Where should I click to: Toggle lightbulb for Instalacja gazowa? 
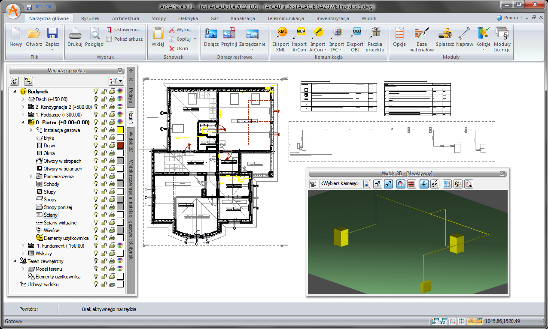(96, 130)
